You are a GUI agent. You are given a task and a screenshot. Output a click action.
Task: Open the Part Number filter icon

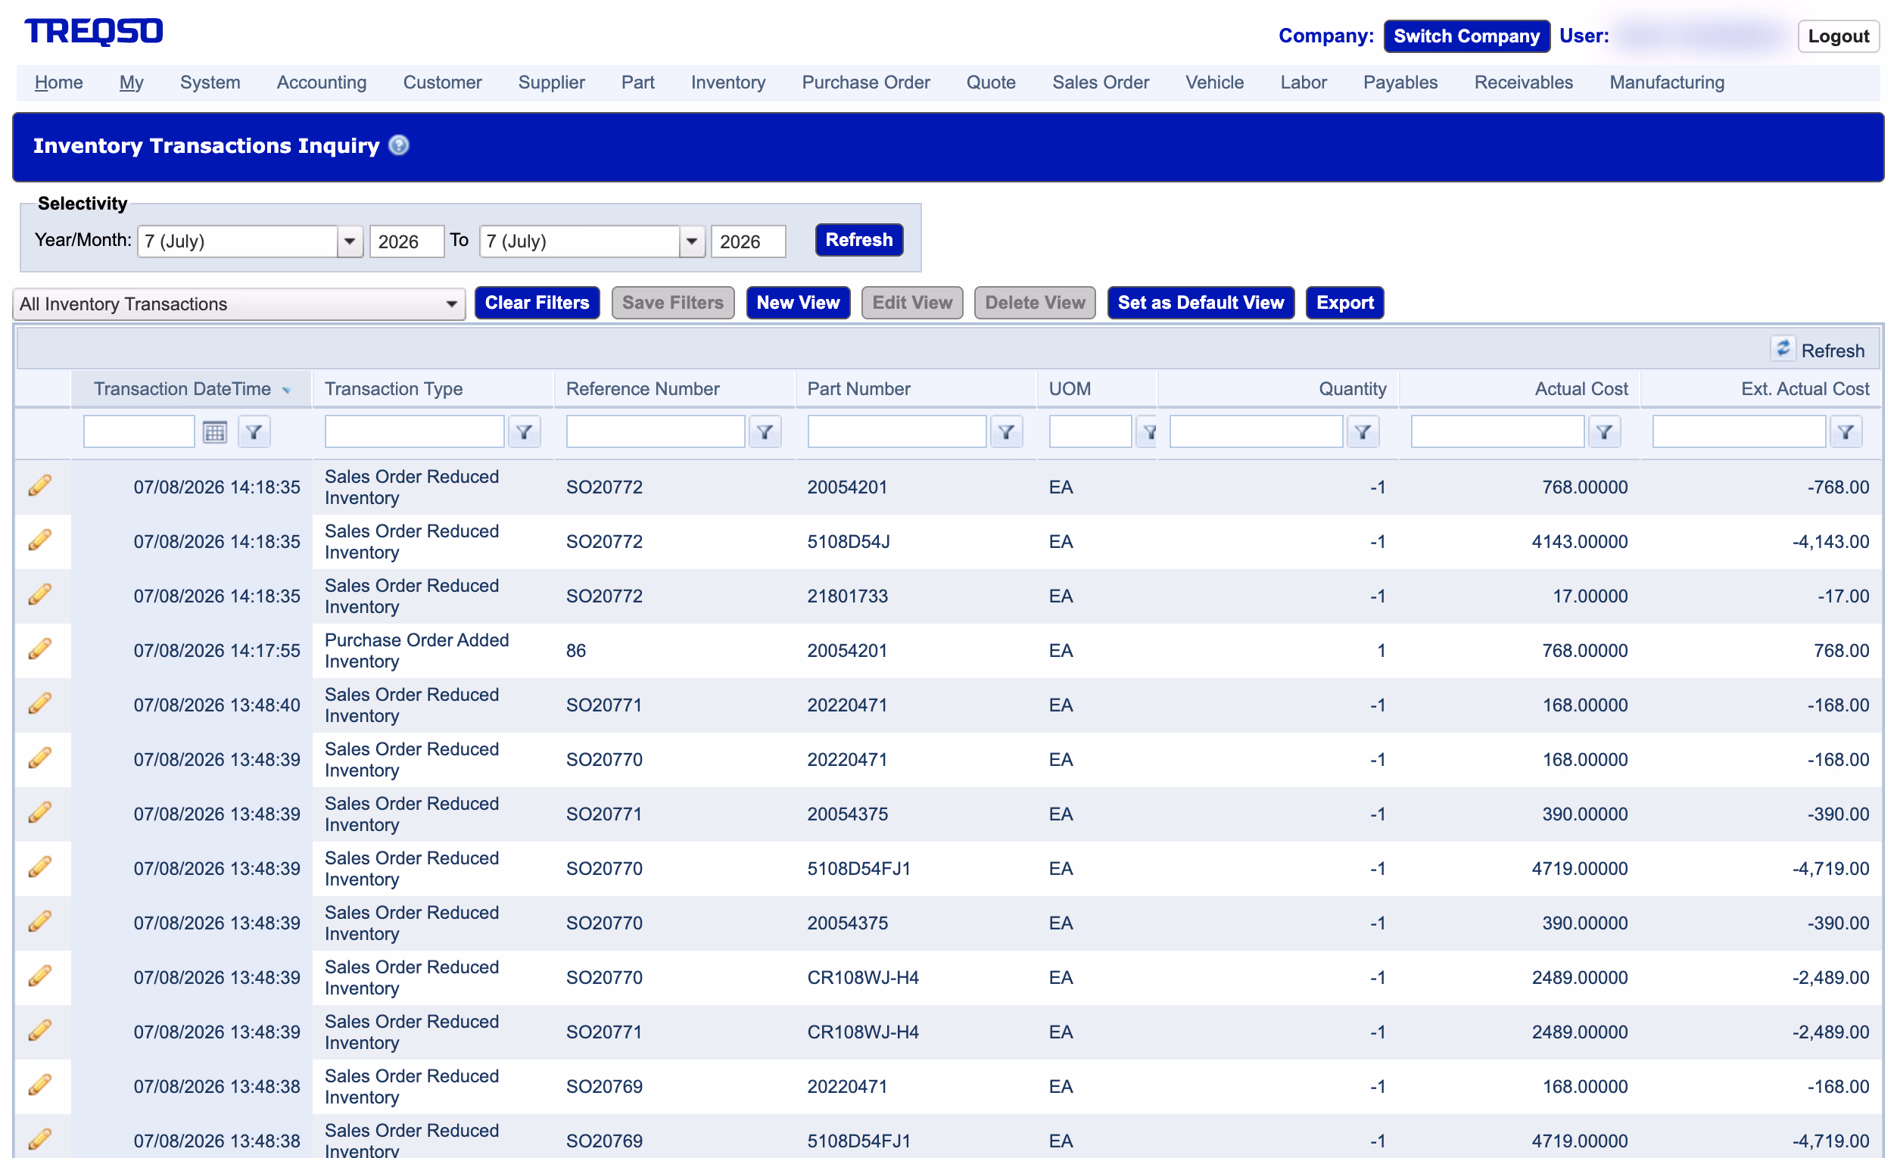(x=1006, y=432)
